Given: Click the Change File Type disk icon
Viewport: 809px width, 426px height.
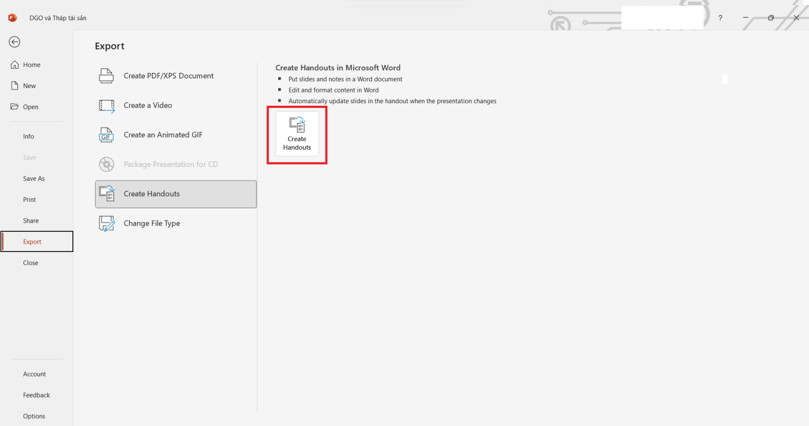Looking at the screenshot, I should pyautogui.click(x=107, y=224).
